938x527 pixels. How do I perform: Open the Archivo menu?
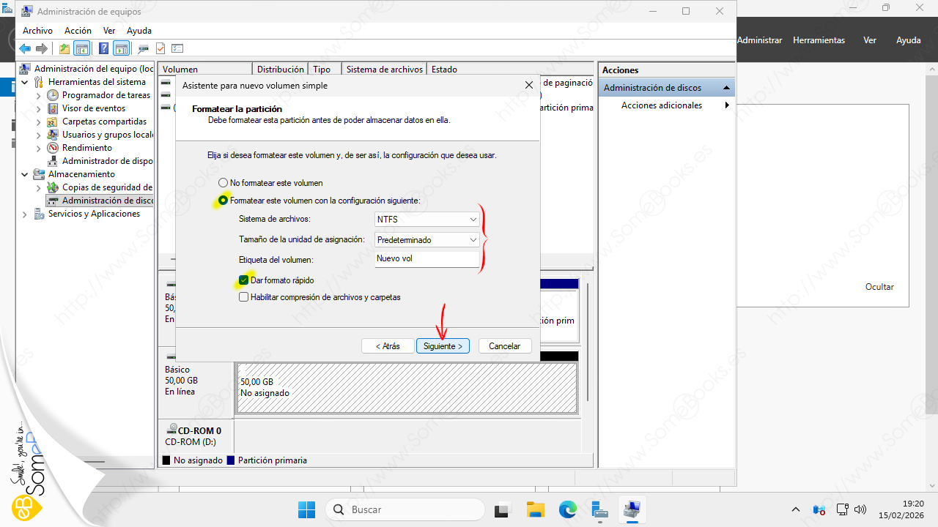(x=37, y=31)
